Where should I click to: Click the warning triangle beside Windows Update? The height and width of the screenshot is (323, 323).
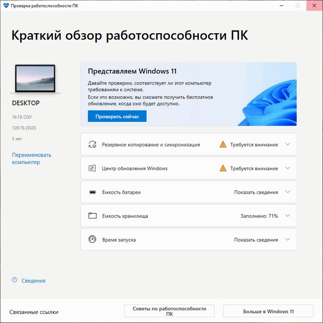223,168
